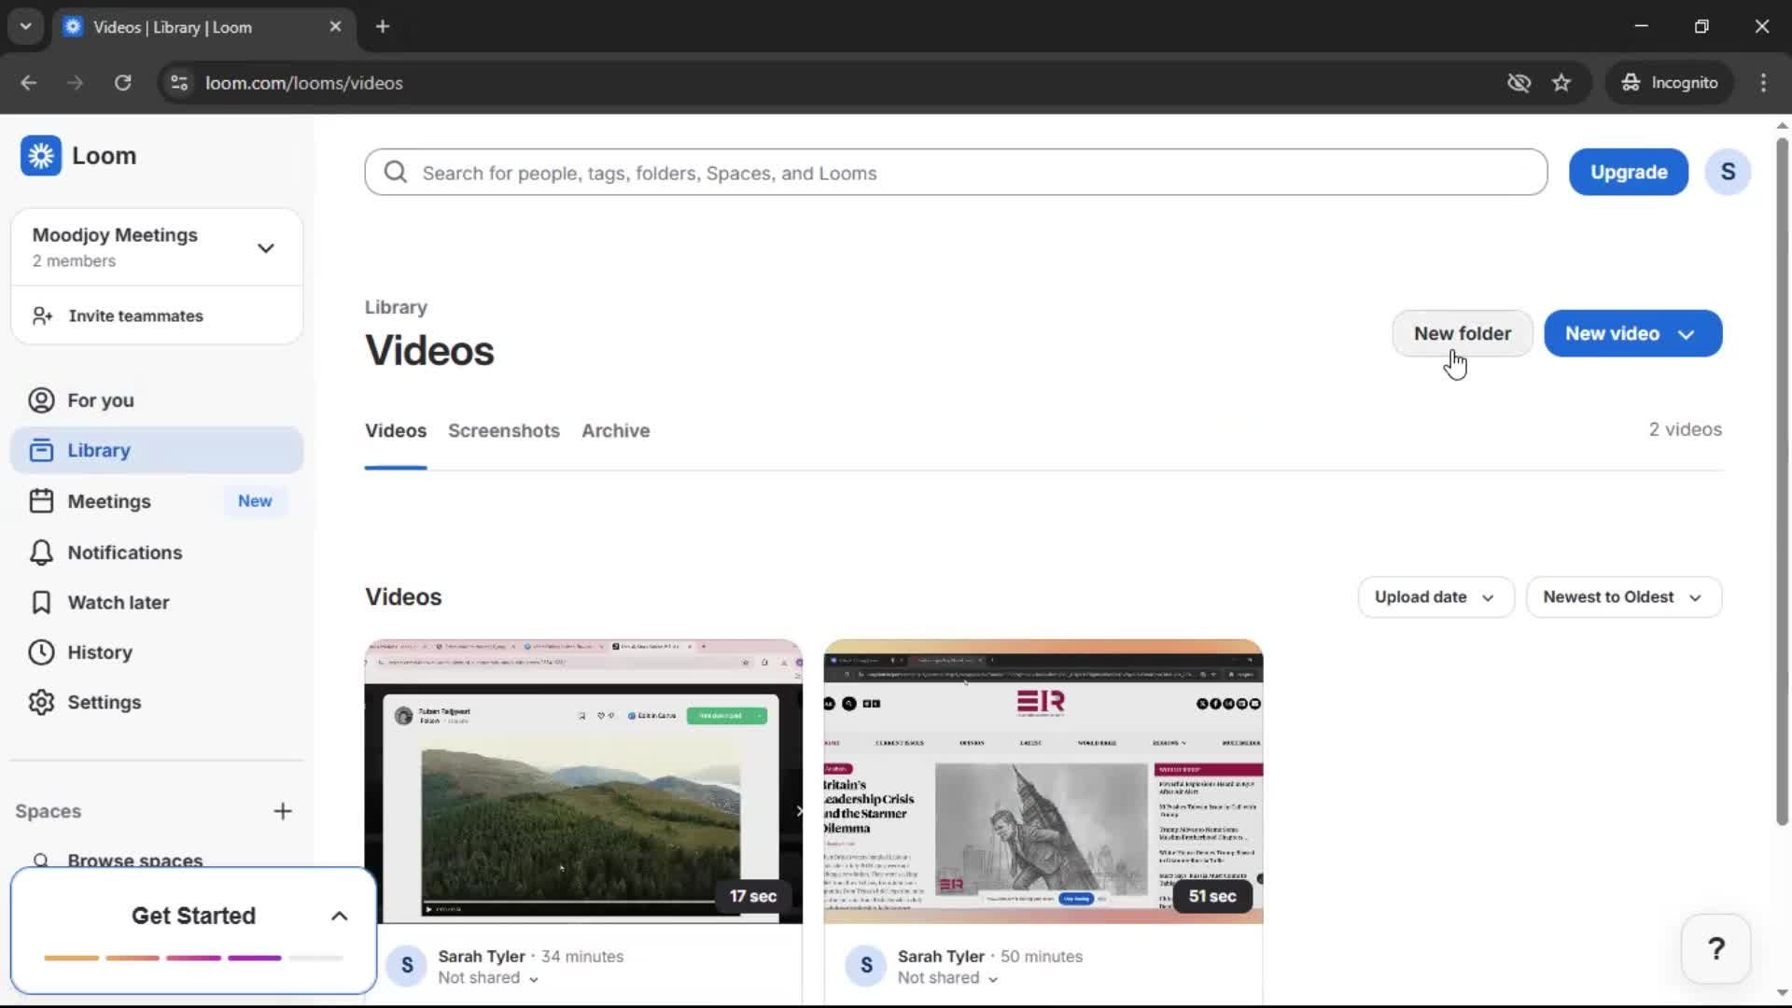The image size is (1792, 1008).
Task: Toggle the browser bookmark star
Action: click(1561, 82)
